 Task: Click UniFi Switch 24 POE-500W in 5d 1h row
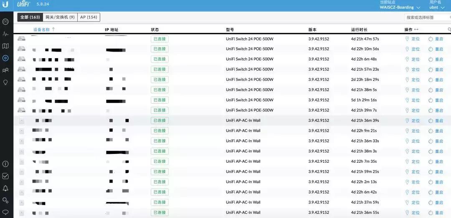[x=250, y=100]
